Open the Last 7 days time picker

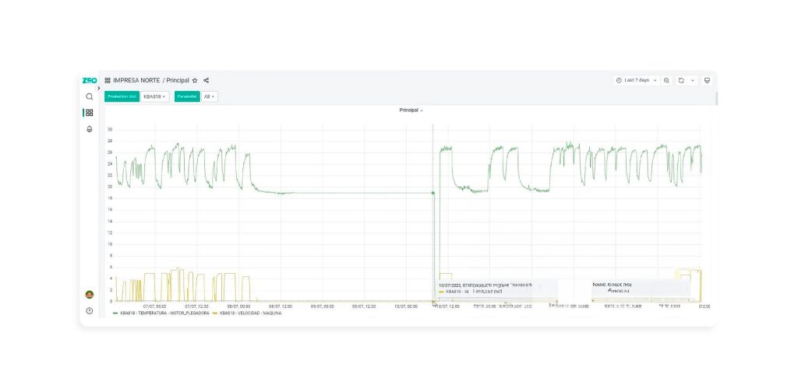click(x=636, y=80)
